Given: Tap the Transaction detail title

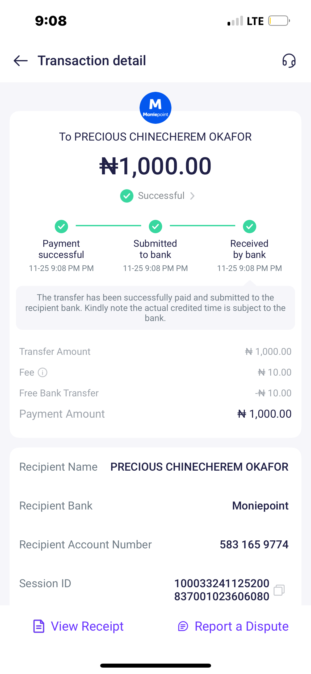Looking at the screenshot, I should pos(92,61).
